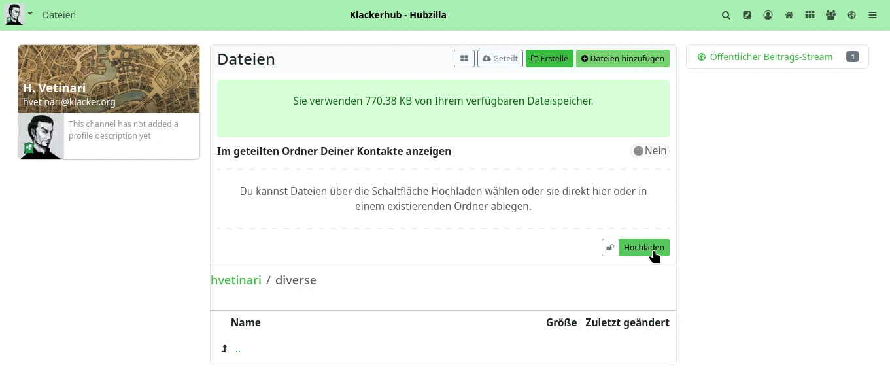Click the compose post pencil icon

[747, 15]
